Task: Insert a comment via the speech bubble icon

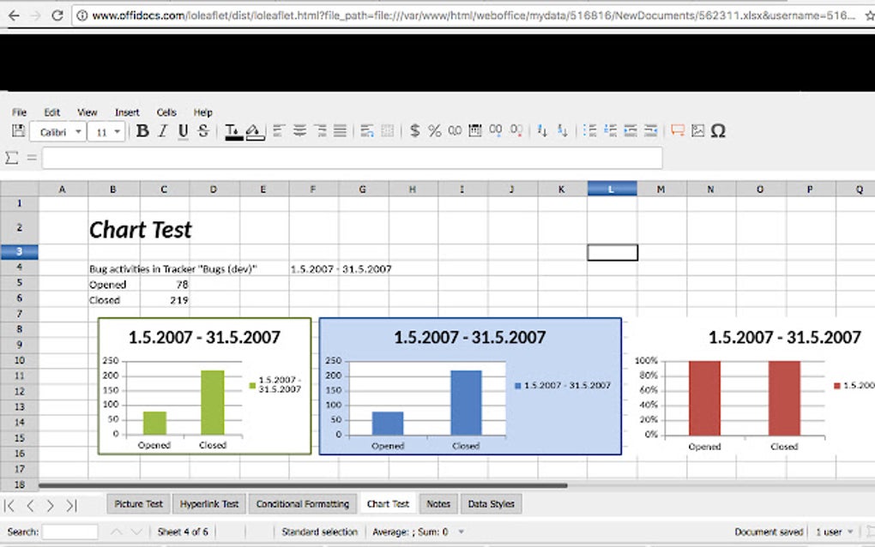Action: click(677, 130)
